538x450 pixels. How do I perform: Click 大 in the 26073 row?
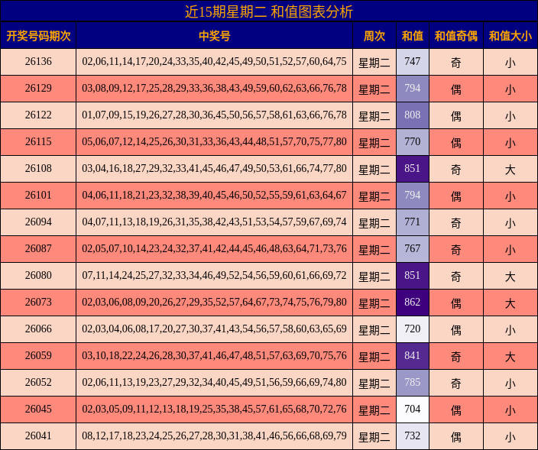[x=510, y=303]
